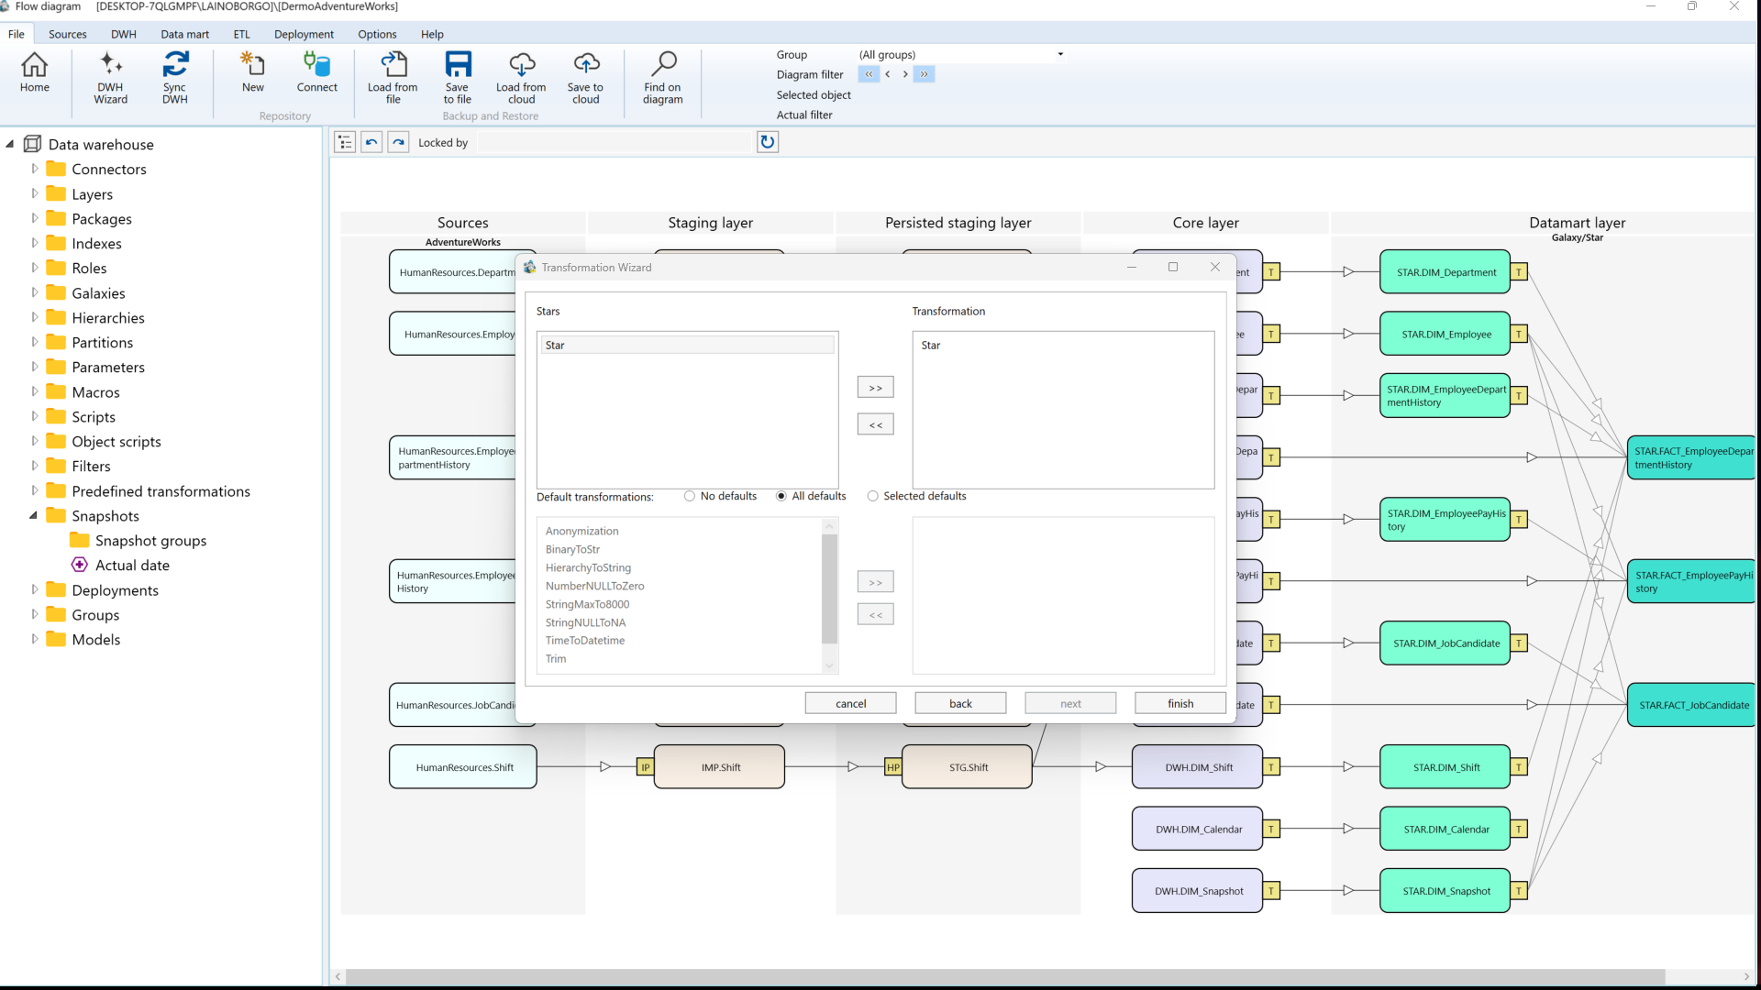
Task: Select the Snapshot groups tree item
Action: coord(150,541)
